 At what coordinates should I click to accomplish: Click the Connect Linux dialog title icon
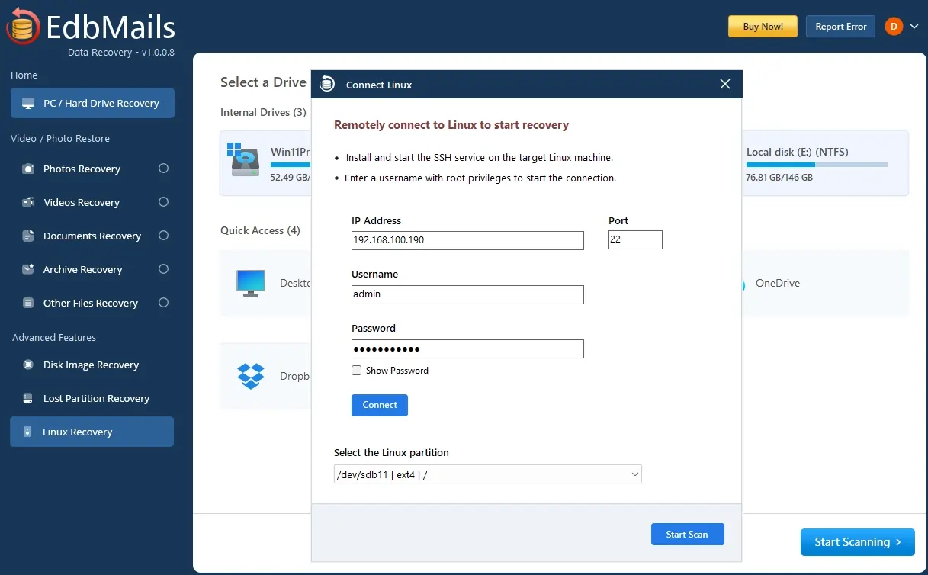[327, 84]
